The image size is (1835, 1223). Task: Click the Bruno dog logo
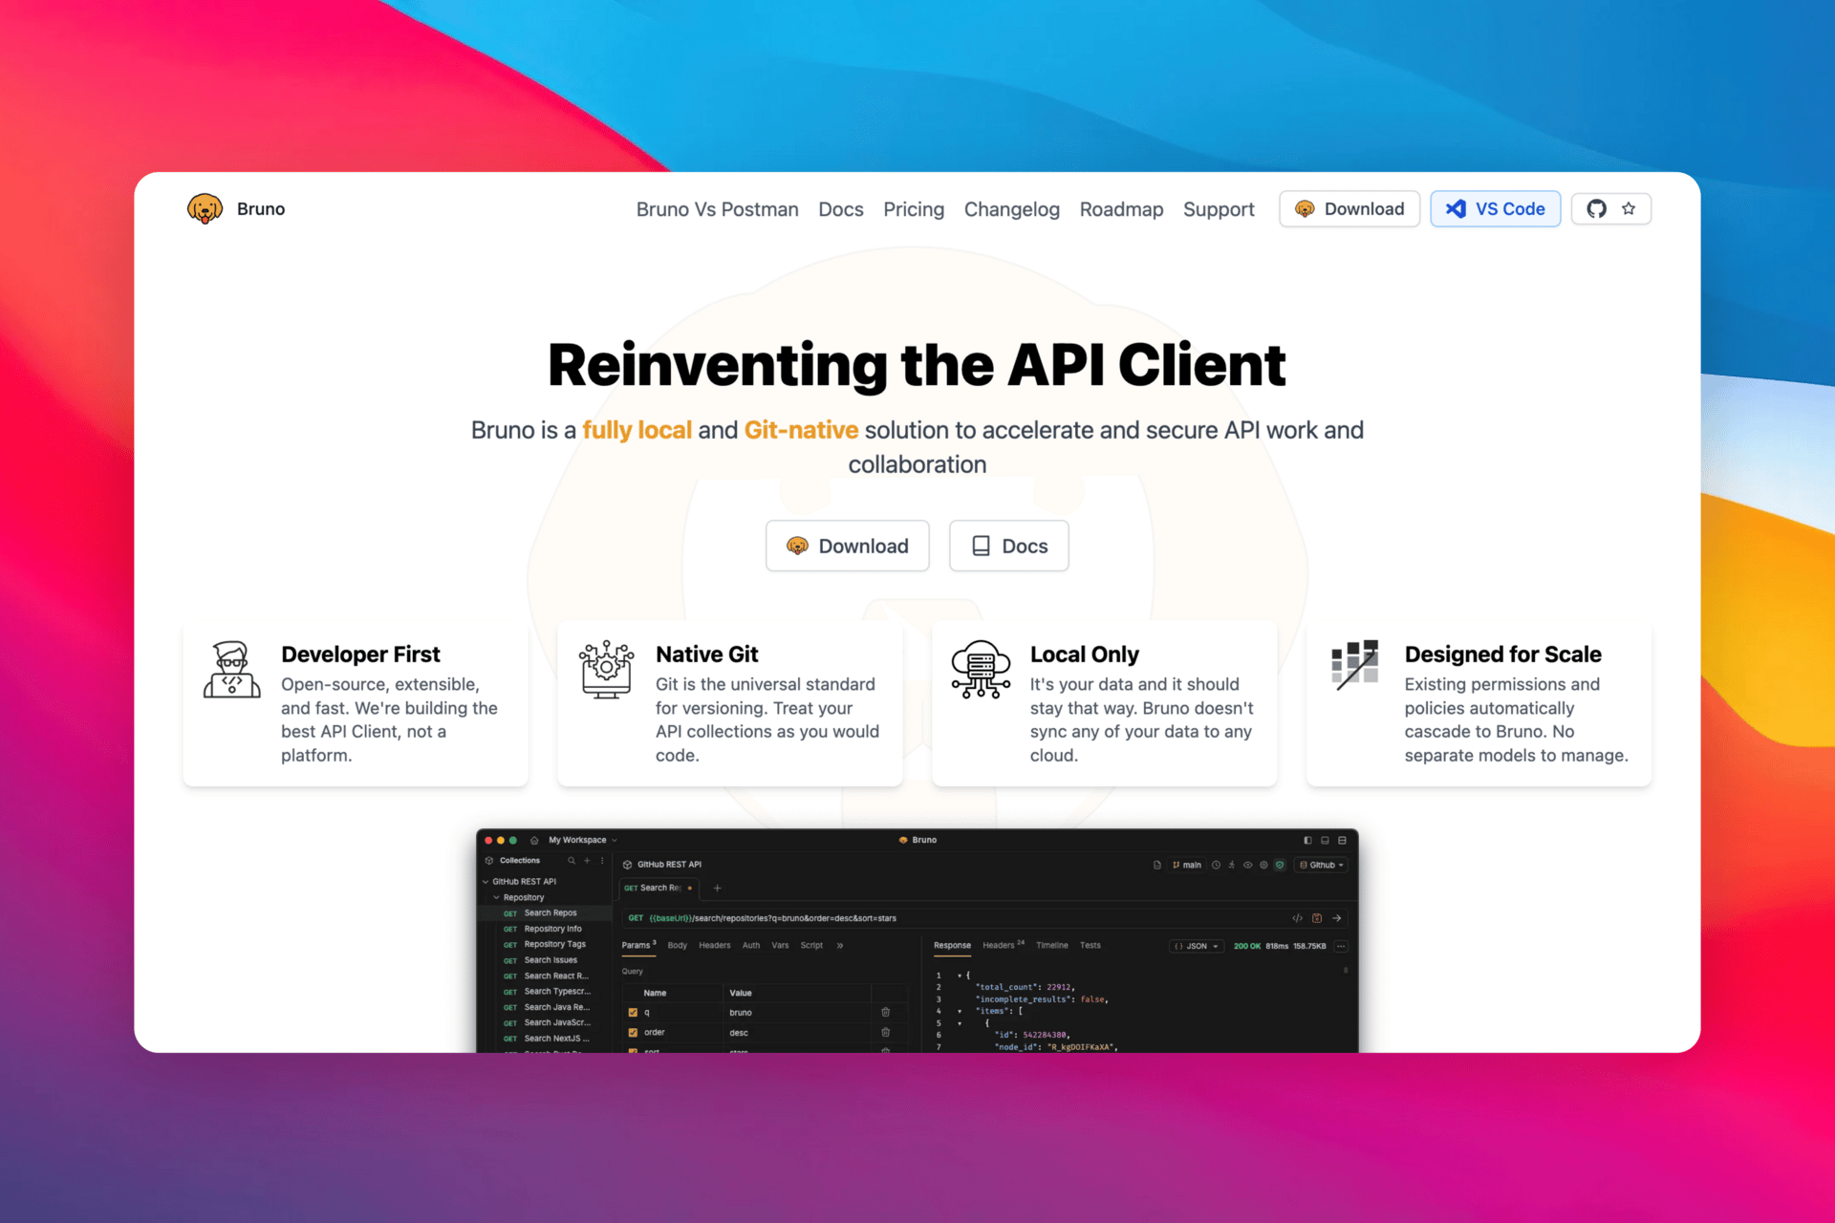click(205, 208)
